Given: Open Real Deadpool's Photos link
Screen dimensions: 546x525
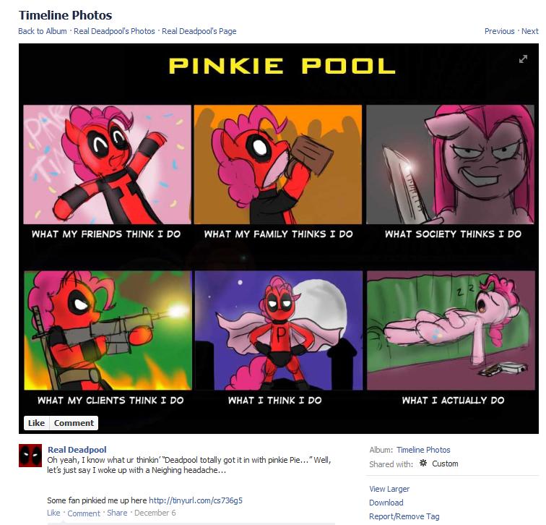Looking at the screenshot, I should pos(114,31).
